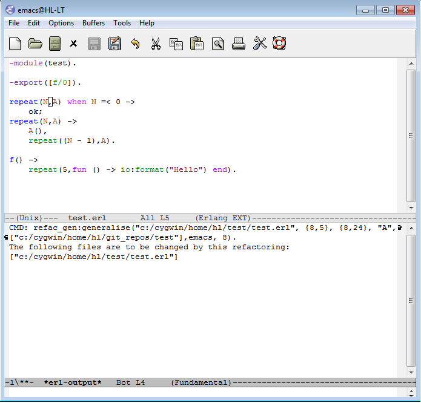Click 'All L5' position indicator in mode line

point(155,218)
